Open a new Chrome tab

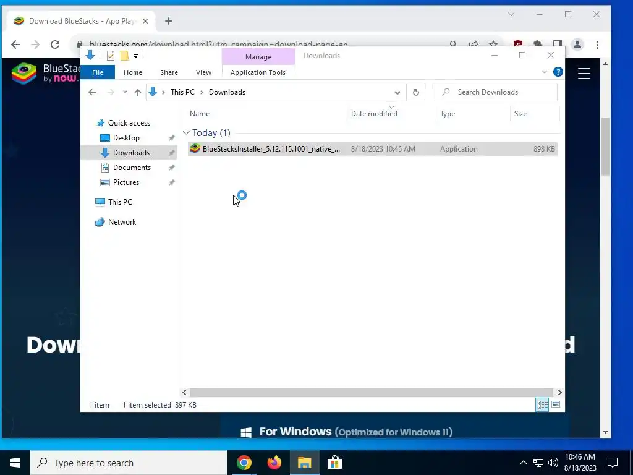(169, 21)
